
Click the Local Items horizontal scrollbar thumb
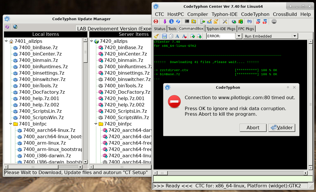(33, 167)
